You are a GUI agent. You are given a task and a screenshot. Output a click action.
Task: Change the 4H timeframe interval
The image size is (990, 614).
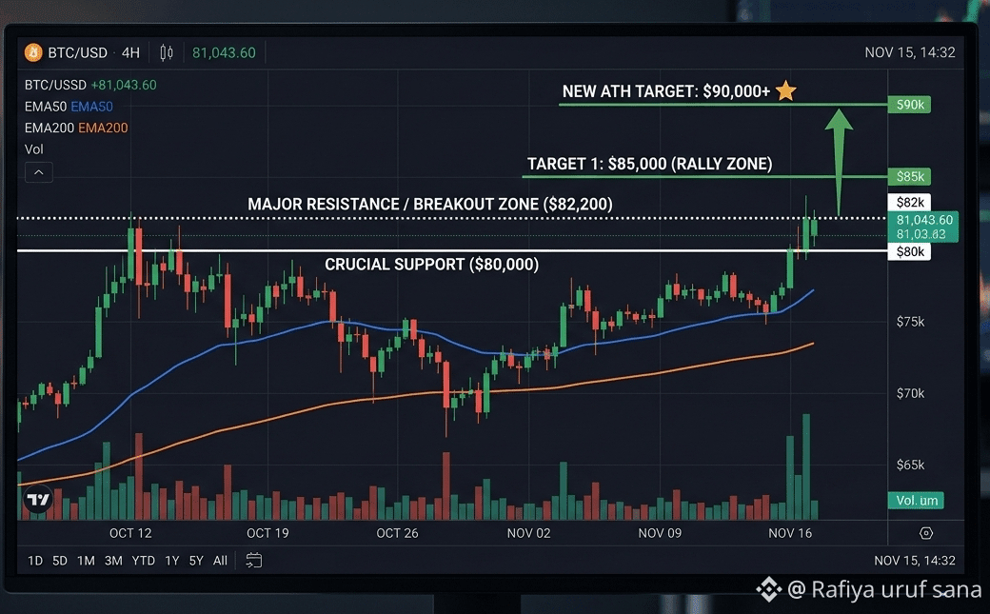(x=130, y=52)
